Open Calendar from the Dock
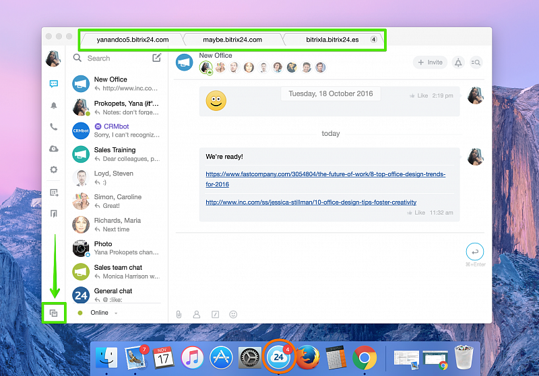The width and height of the screenshot is (539, 376). pyautogui.click(x=163, y=358)
